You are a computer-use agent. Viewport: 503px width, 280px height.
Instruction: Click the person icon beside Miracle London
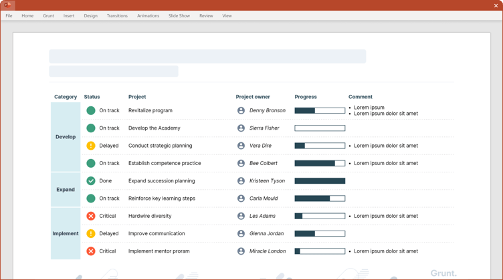point(241,251)
